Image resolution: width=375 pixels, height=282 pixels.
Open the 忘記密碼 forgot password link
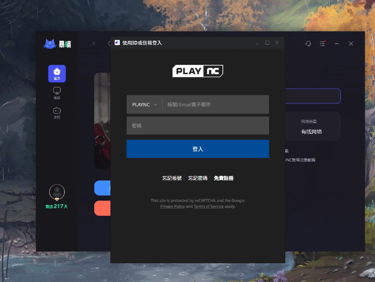(x=197, y=178)
